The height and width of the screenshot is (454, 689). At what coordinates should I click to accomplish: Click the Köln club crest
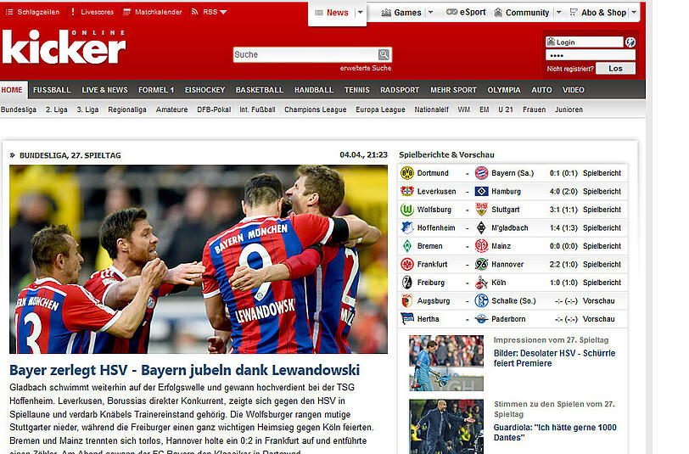tap(482, 283)
